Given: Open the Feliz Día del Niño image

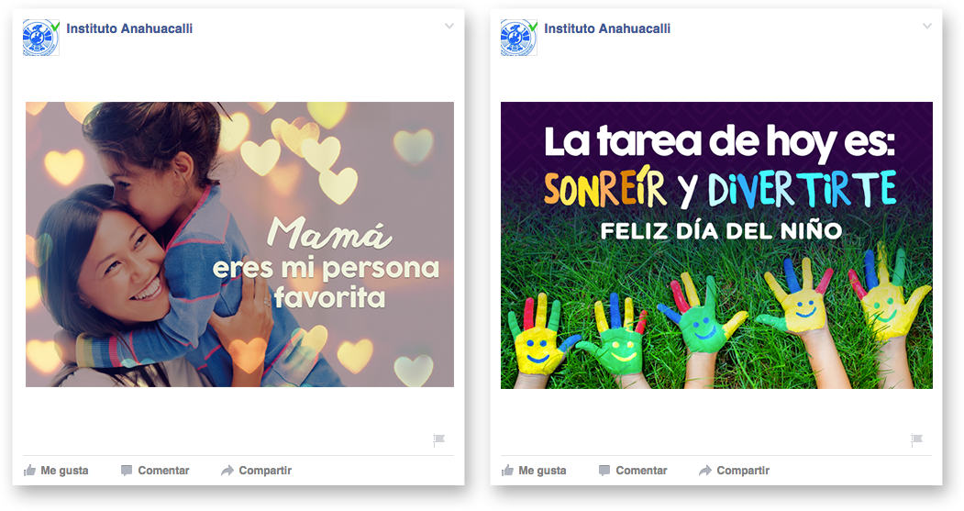Looking at the screenshot, I should (716, 245).
